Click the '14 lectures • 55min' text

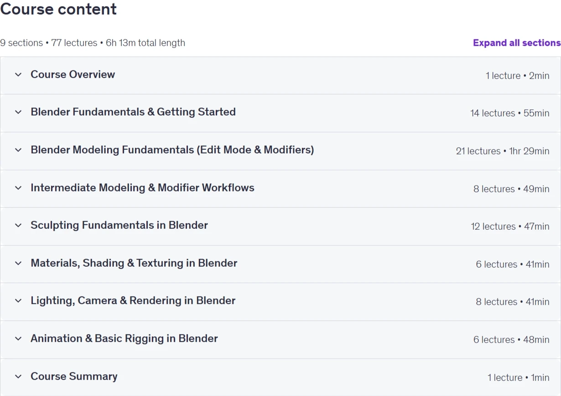510,113
